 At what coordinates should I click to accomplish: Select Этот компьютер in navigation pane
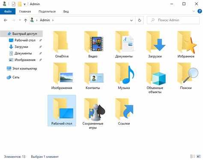pyautogui.click(x=21, y=69)
